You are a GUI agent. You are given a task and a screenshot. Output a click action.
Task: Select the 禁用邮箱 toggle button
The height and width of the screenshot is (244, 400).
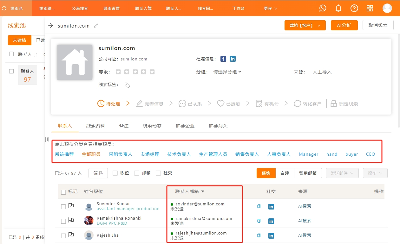pos(308,173)
